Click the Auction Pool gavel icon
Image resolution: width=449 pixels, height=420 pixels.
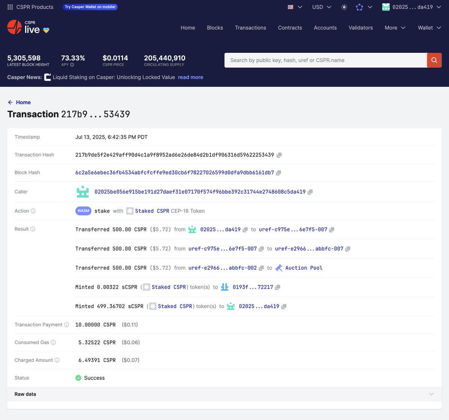[x=279, y=268]
